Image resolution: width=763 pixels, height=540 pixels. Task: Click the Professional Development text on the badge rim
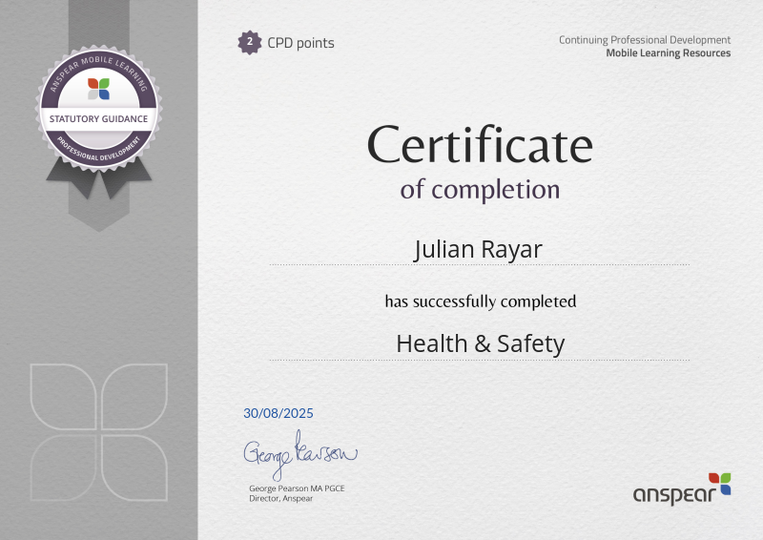(99, 146)
